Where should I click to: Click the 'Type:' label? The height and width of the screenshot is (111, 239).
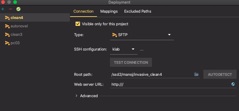point(79,35)
